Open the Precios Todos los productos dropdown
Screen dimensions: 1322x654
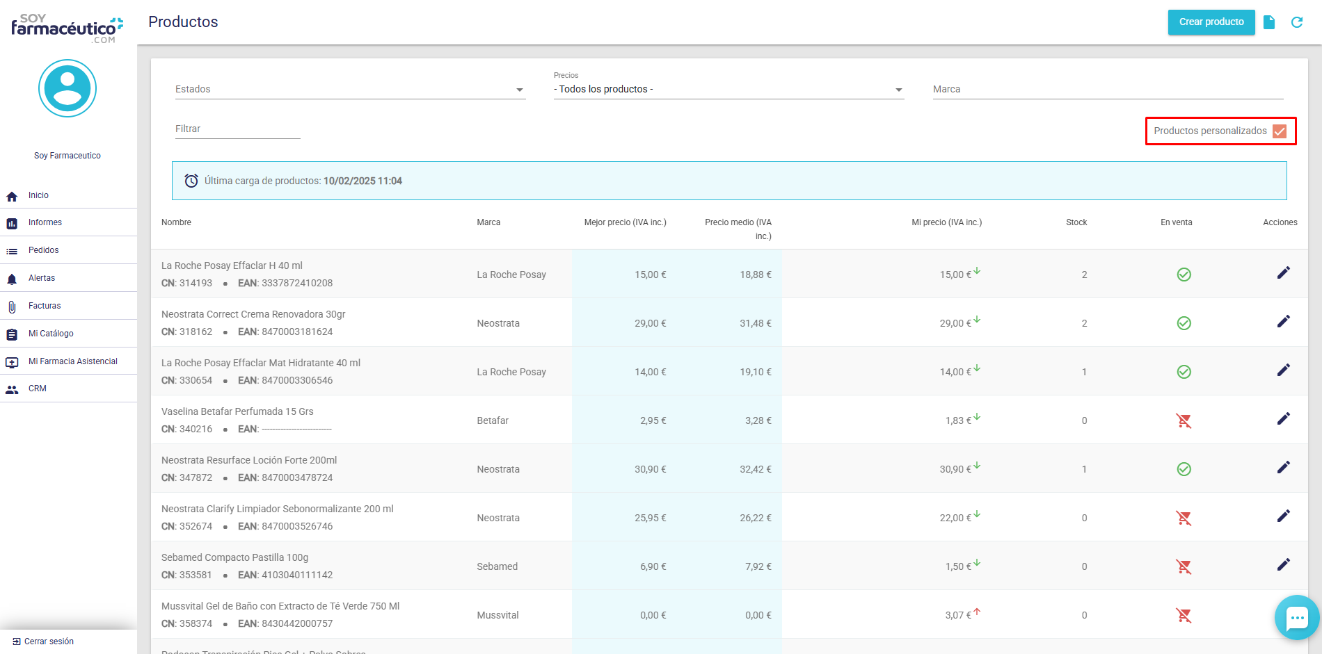[728, 90]
